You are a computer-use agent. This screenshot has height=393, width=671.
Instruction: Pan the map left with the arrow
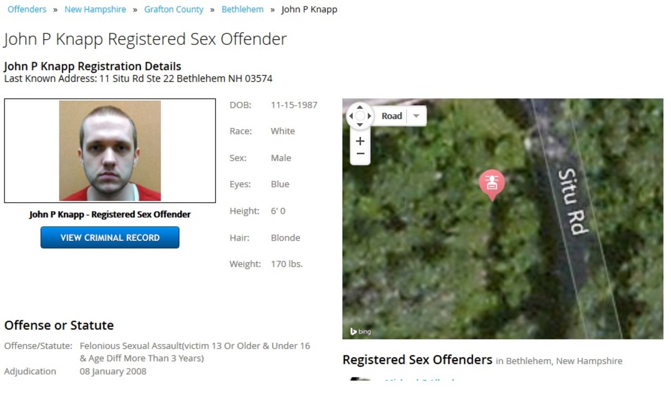pyautogui.click(x=351, y=116)
